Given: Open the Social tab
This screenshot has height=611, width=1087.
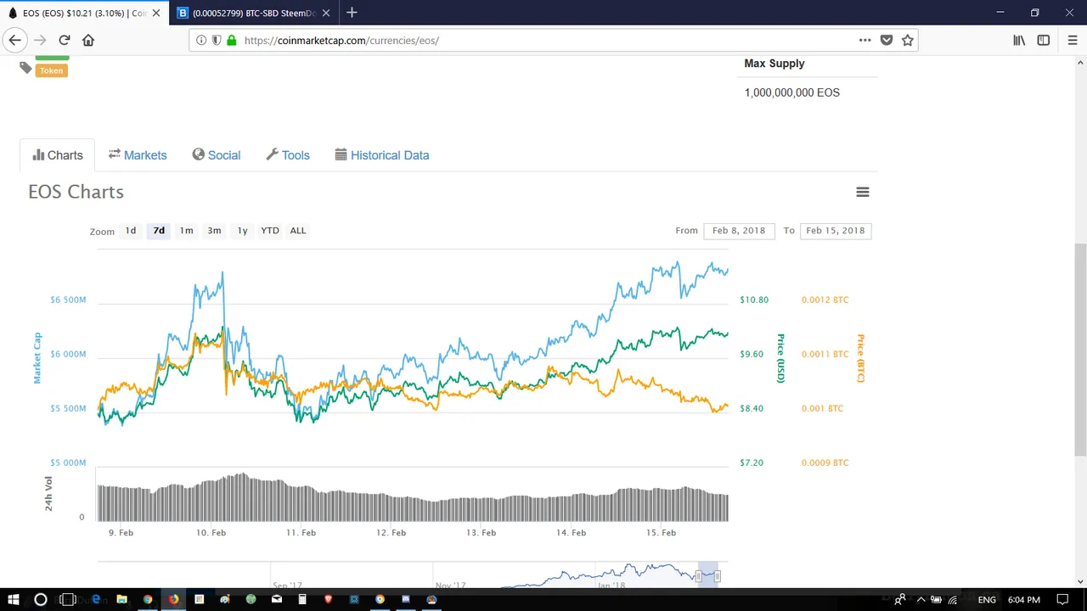Looking at the screenshot, I should coord(217,155).
